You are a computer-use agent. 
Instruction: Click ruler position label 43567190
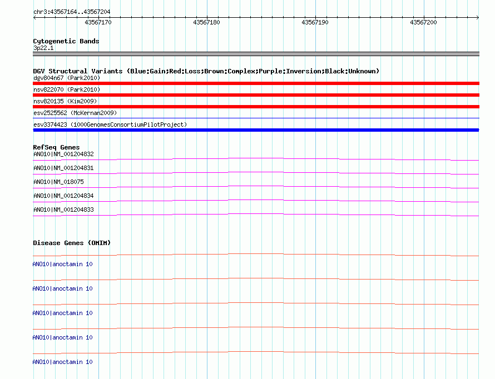point(315,22)
